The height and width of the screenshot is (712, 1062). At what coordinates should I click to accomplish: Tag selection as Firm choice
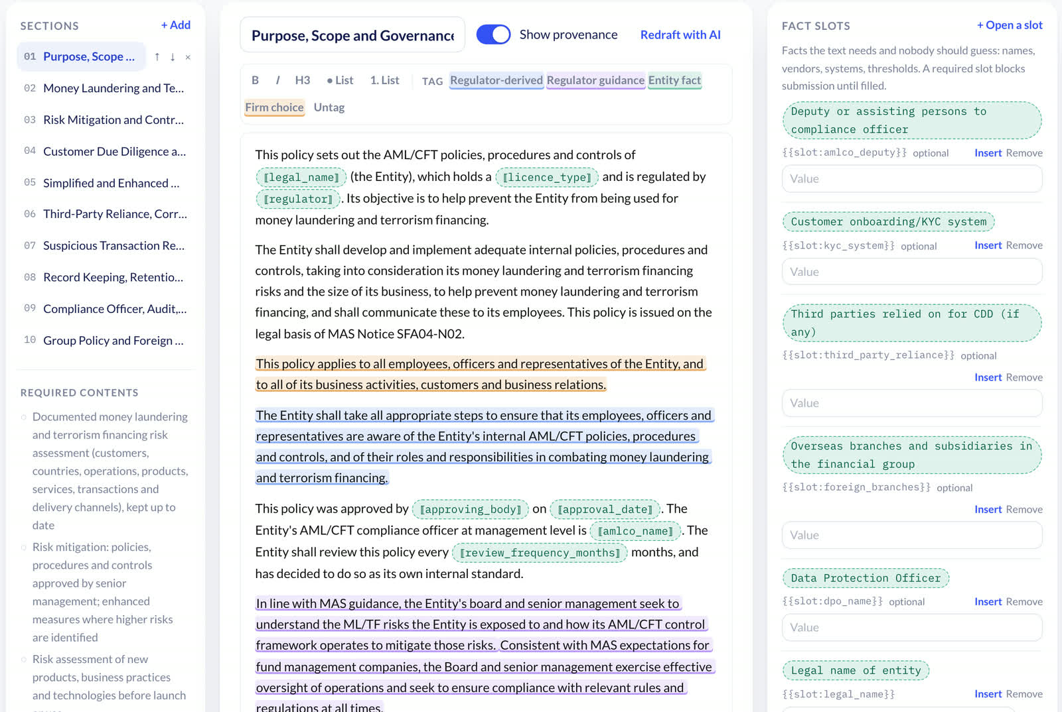coord(274,107)
